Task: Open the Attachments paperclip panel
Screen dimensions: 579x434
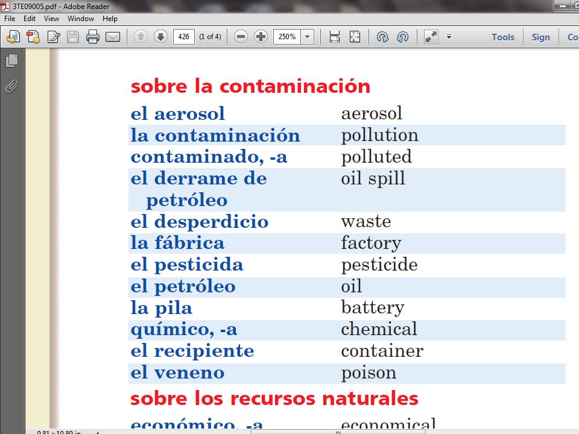Action: [12, 86]
